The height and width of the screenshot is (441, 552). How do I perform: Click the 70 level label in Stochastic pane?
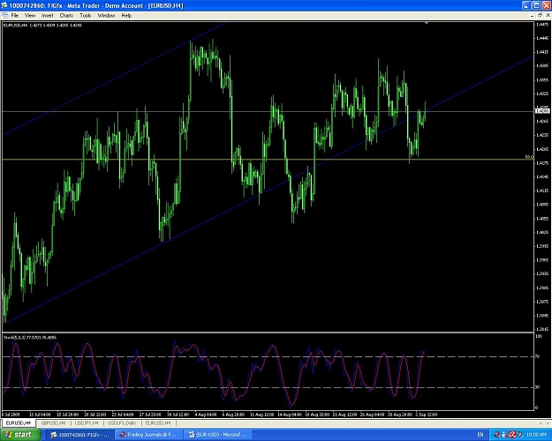[537, 356]
